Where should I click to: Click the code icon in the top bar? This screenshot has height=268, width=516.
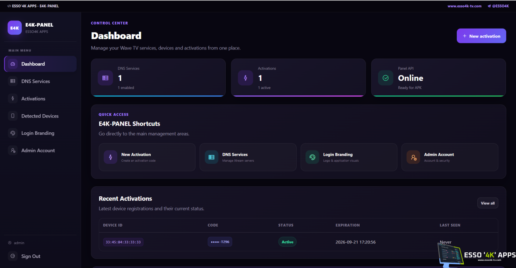pyautogui.click(x=9, y=6)
